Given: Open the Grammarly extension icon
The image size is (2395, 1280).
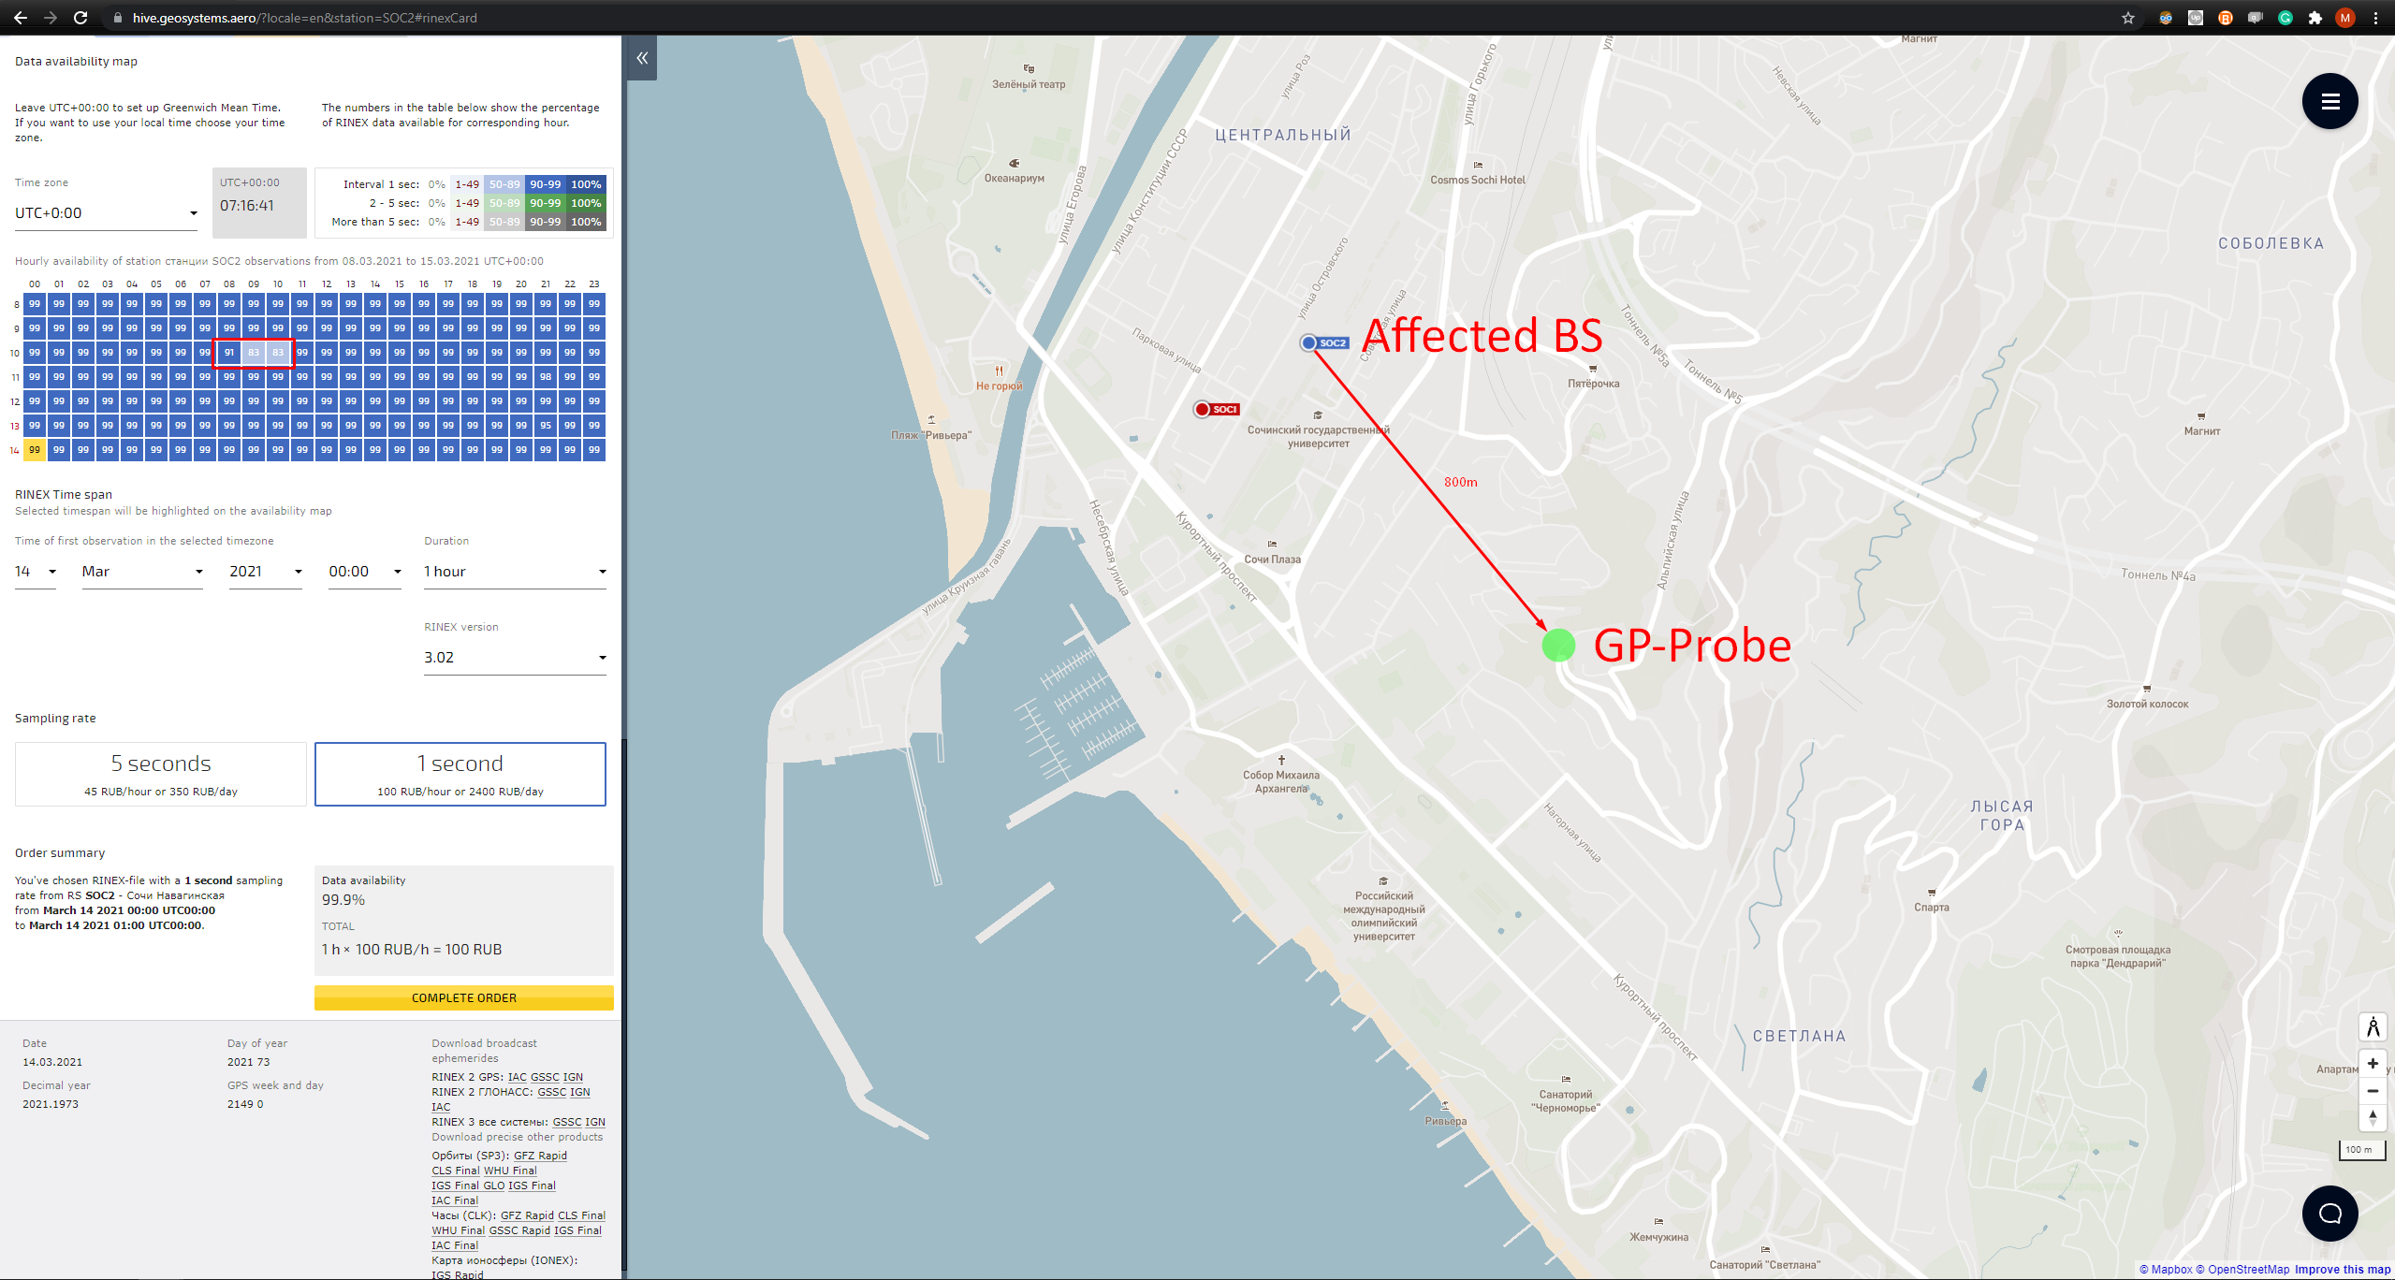Looking at the screenshot, I should pyautogui.click(x=2285, y=18).
